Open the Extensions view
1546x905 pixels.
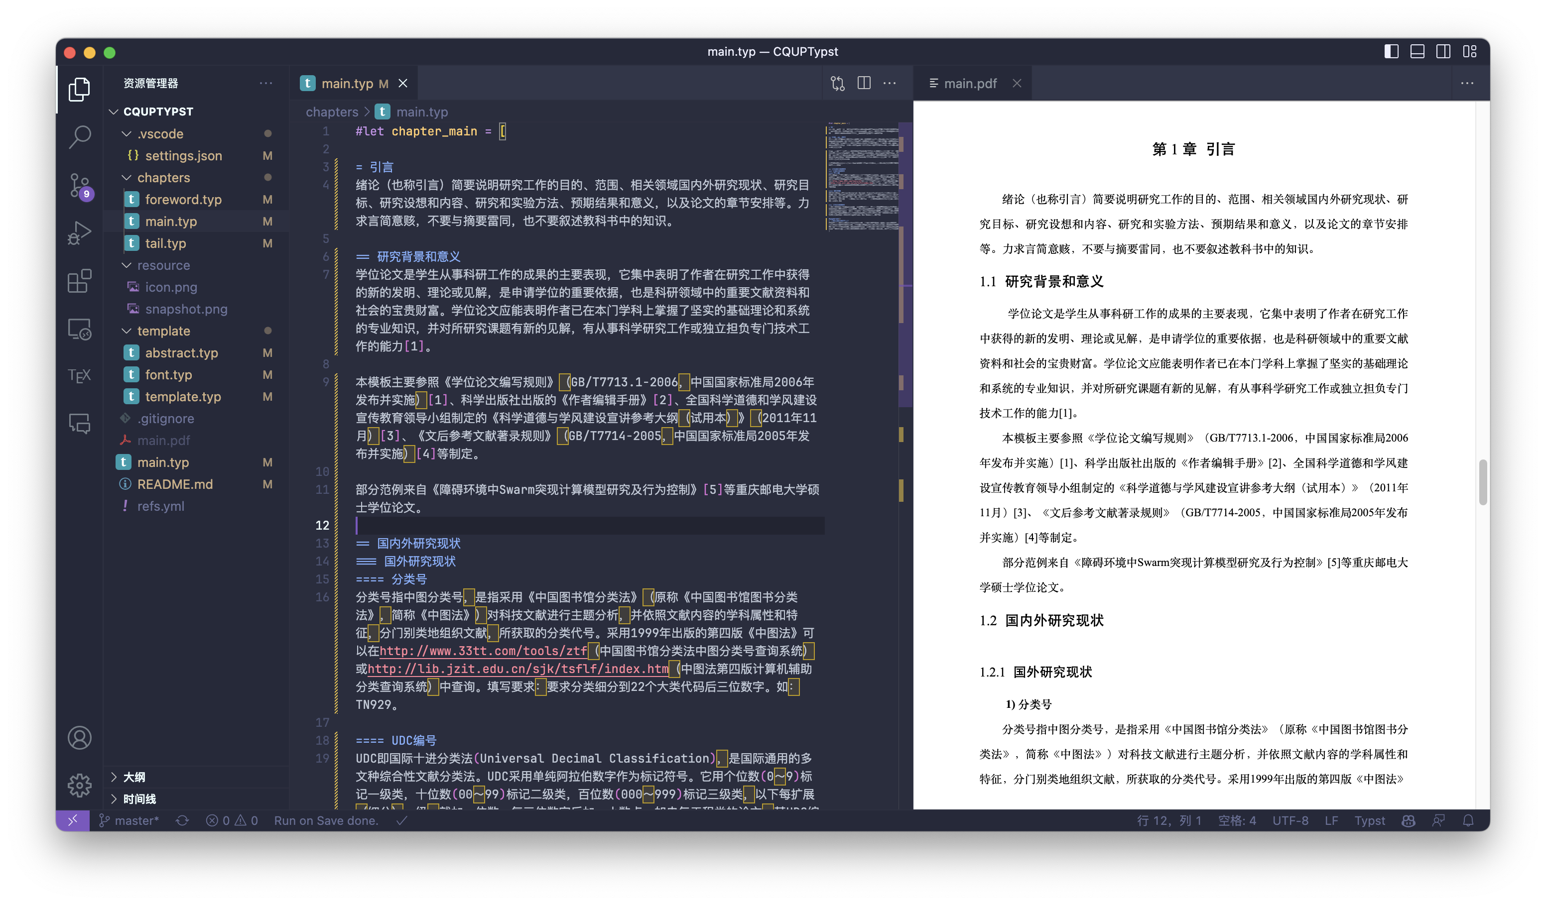pyautogui.click(x=80, y=281)
